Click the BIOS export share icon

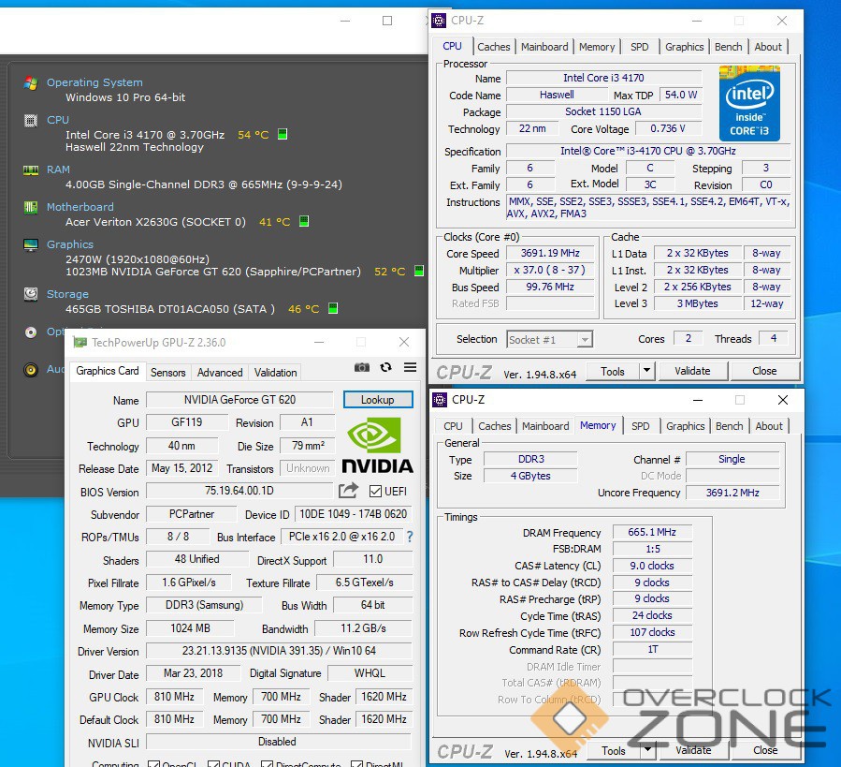click(348, 491)
